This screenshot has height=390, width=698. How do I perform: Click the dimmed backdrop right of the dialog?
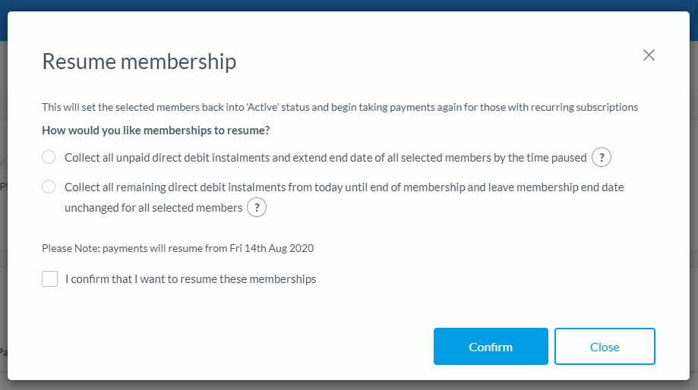pos(693,228)
